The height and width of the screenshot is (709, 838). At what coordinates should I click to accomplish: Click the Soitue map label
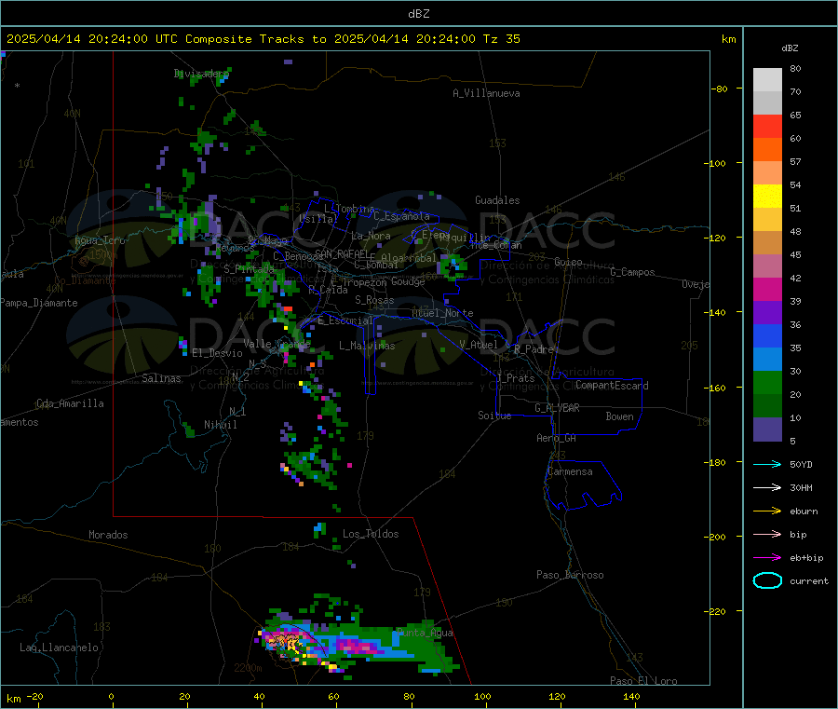click(495, 416)
